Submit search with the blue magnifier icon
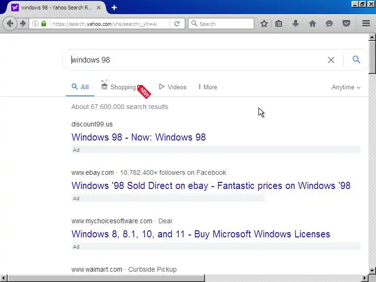Screen dimensions: 376x282 click(x=356, y=60)
